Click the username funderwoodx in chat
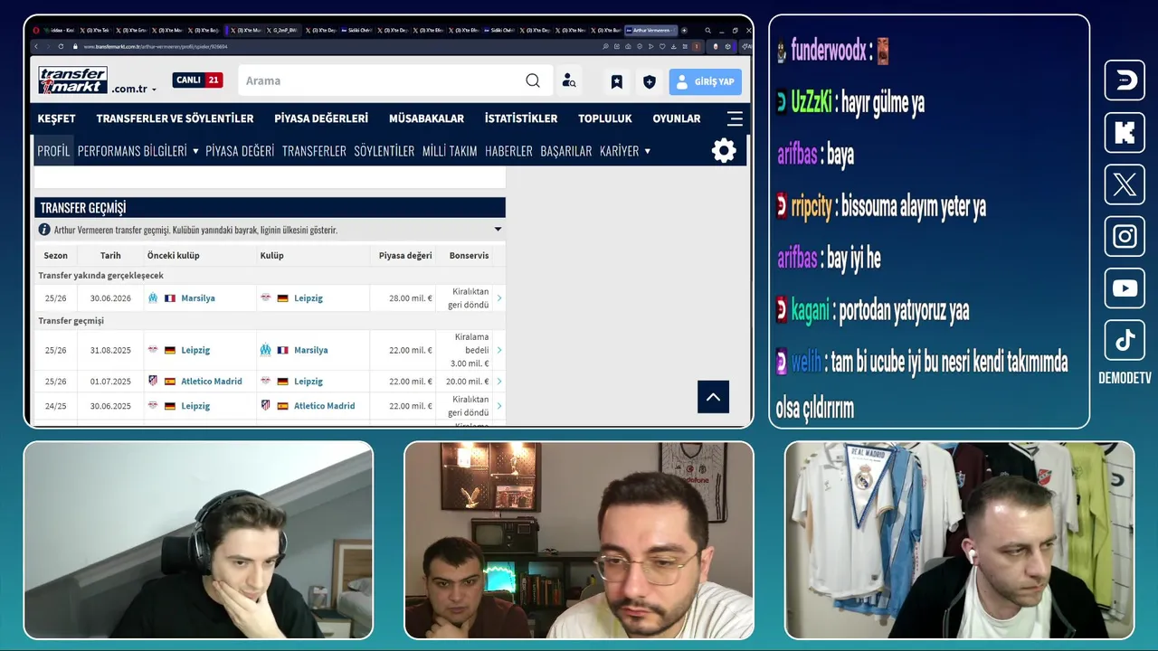 (829, 52)
